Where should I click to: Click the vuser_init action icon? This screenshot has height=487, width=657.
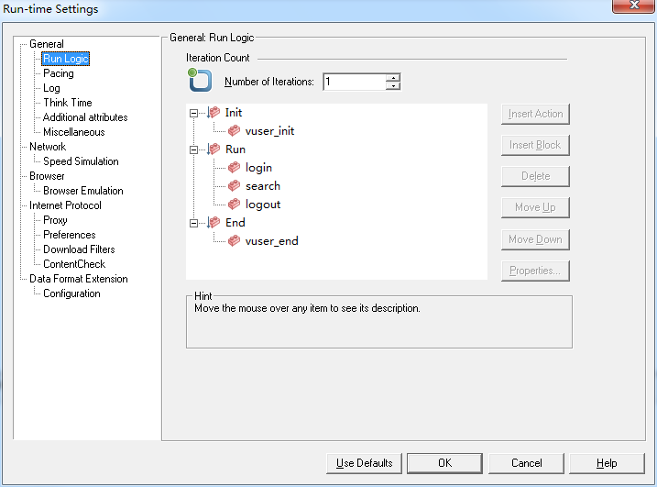coord(234,131)
